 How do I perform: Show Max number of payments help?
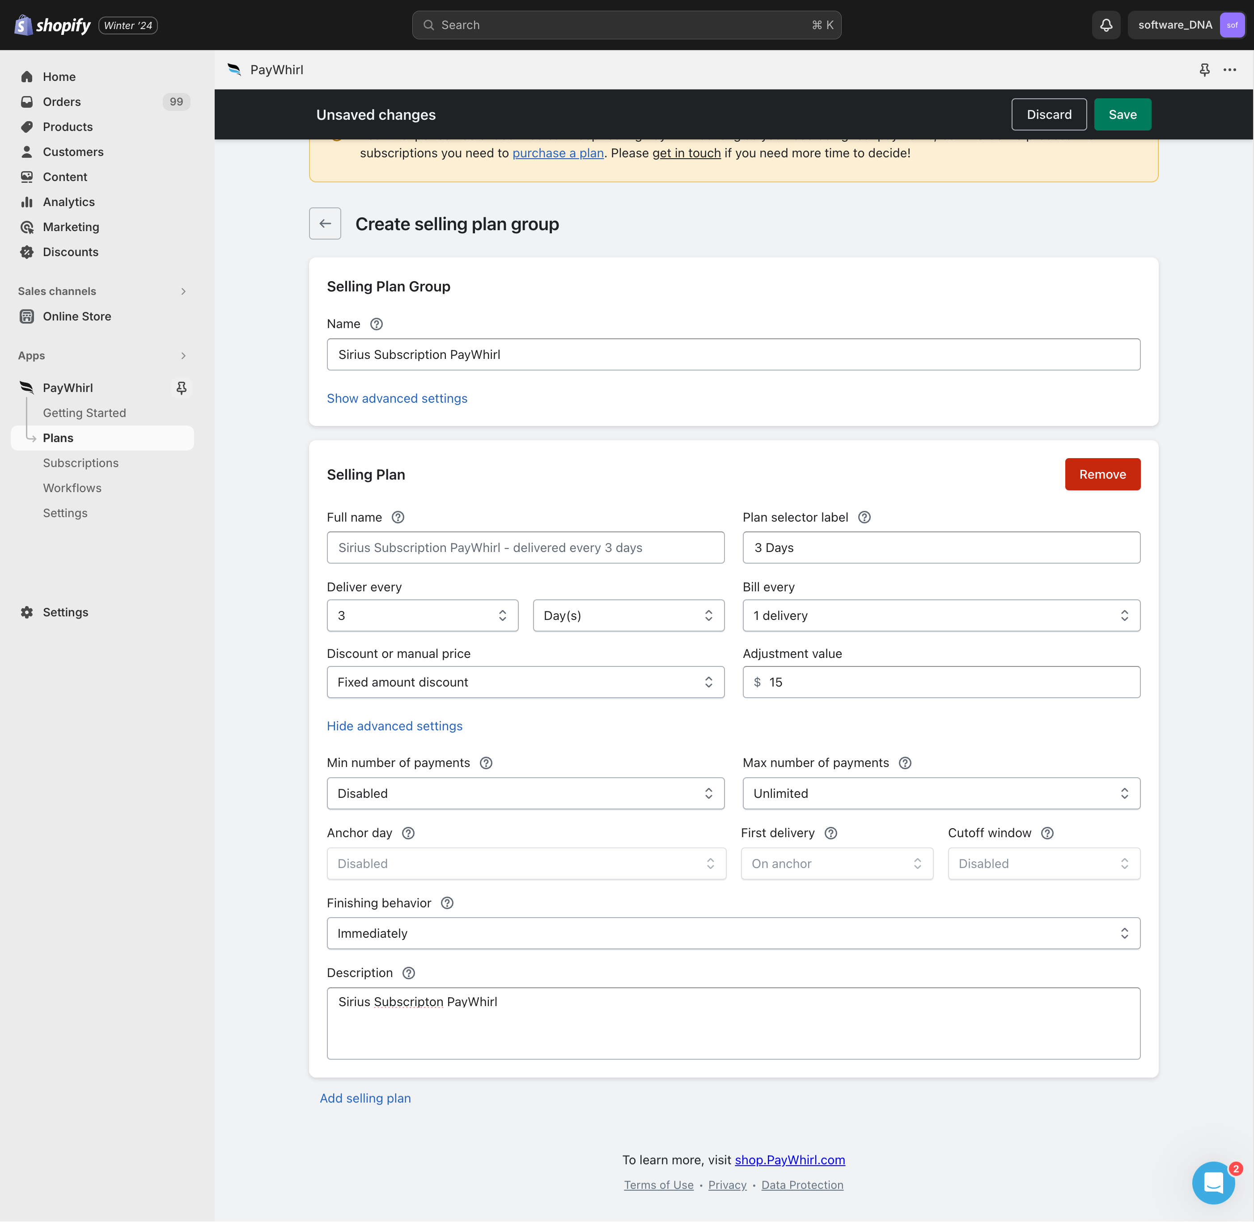[905, 763]
